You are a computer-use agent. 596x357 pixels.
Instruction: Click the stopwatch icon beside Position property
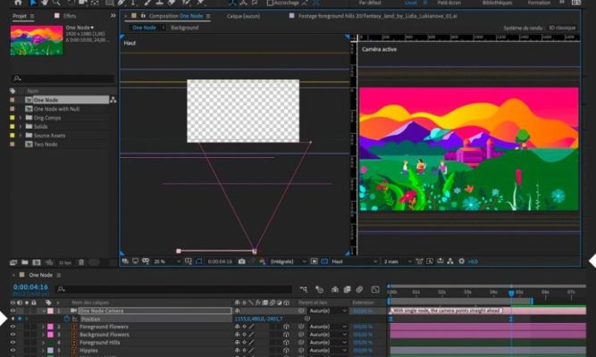66,319
